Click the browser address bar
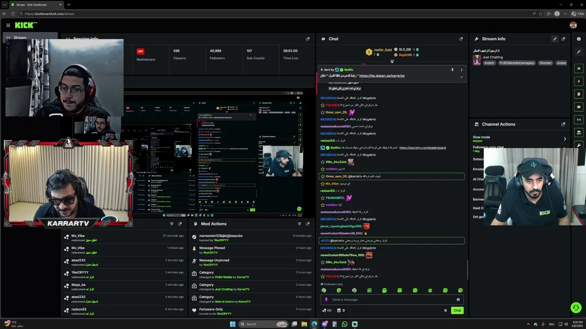This screenshot has width=586, height=329. click(275, 14)
